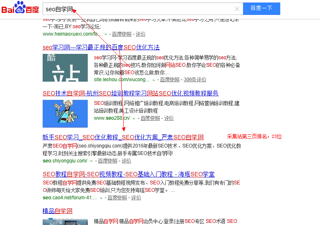The width and height of the screenshot is (320, 225).
Task: Open the 精品自学网 result title
Action: coord(58,211)
